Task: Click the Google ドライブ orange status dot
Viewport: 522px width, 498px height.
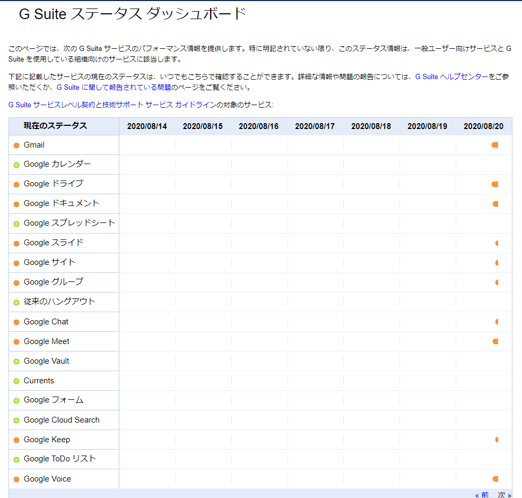Action: 16,185
